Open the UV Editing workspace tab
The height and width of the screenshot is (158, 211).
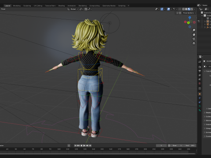[x=38, y=6]
